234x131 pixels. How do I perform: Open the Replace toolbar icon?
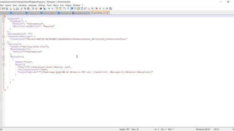[x=44, y=9]
